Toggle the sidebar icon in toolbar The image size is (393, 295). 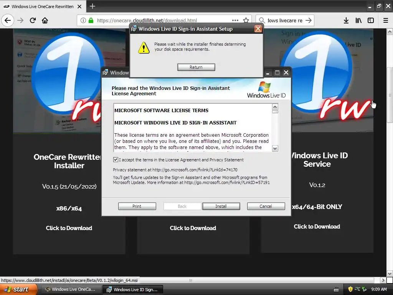click(371, 20)
